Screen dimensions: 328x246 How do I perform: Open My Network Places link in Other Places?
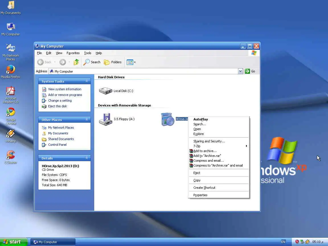click(x=61, y=128)
